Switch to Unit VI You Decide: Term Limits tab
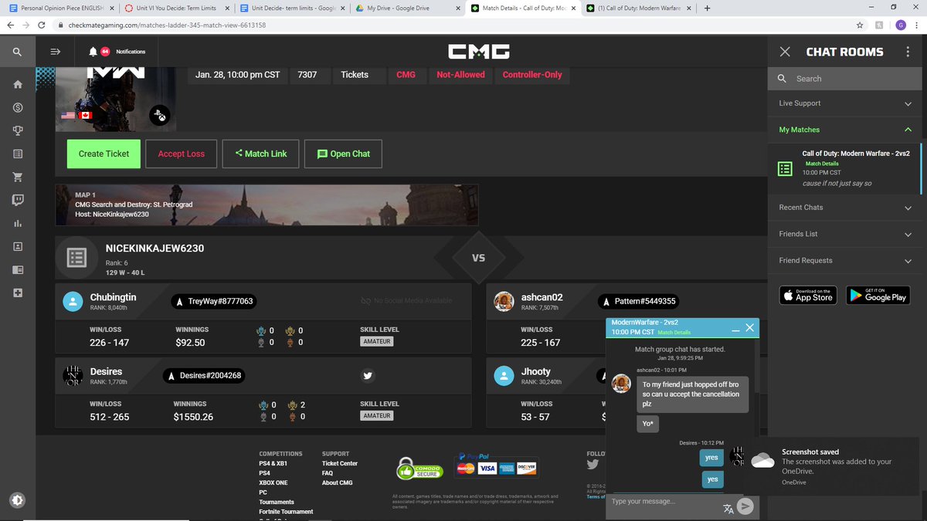The height and width of the screenshot is (521, 927). pos(175,8)
